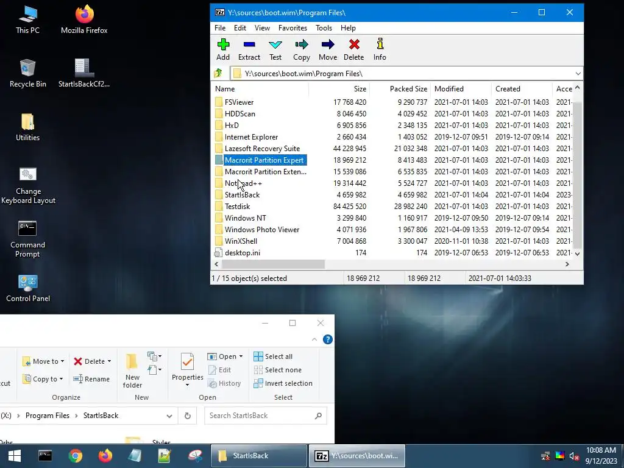
Task: Open the Recycle Bin desktop icon
Action: click(x=27, y=73)
